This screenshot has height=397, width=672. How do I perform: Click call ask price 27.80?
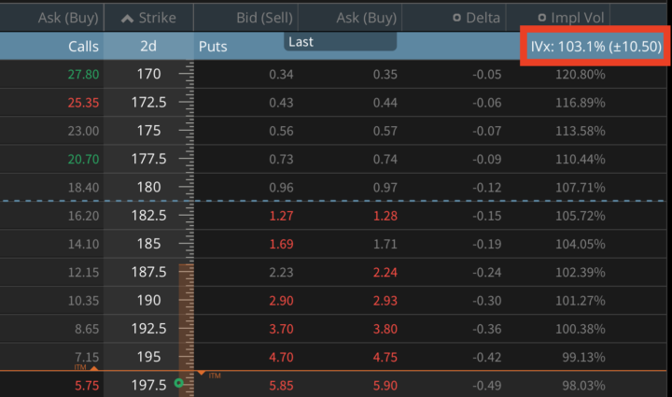pos(84,74)
